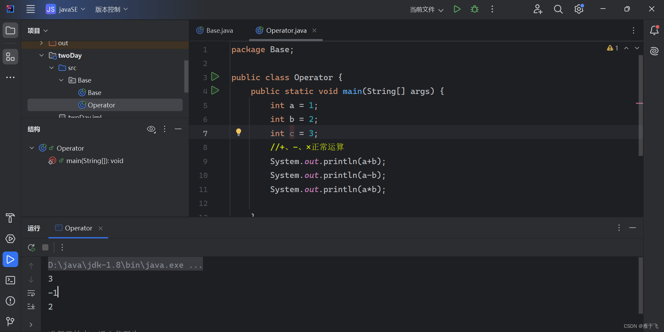
Task: Expand the bottom-left chevron in Run panel
Action: pos(31,325)
